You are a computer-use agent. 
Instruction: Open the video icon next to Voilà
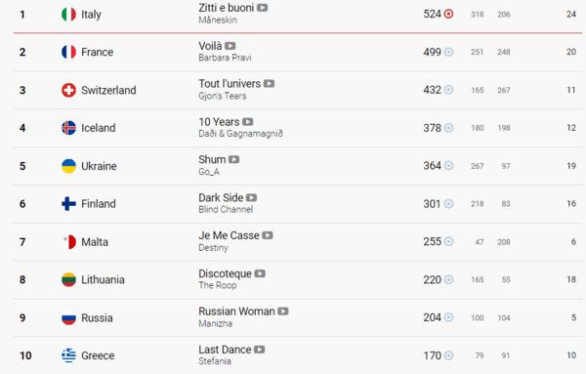[230, 46]
